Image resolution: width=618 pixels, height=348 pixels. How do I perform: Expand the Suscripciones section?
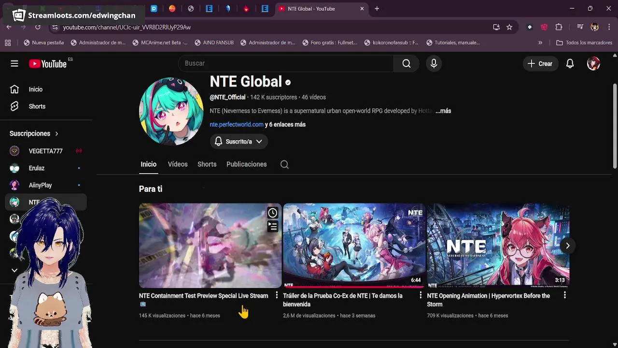pyautogui.click(x=34, y=133)
